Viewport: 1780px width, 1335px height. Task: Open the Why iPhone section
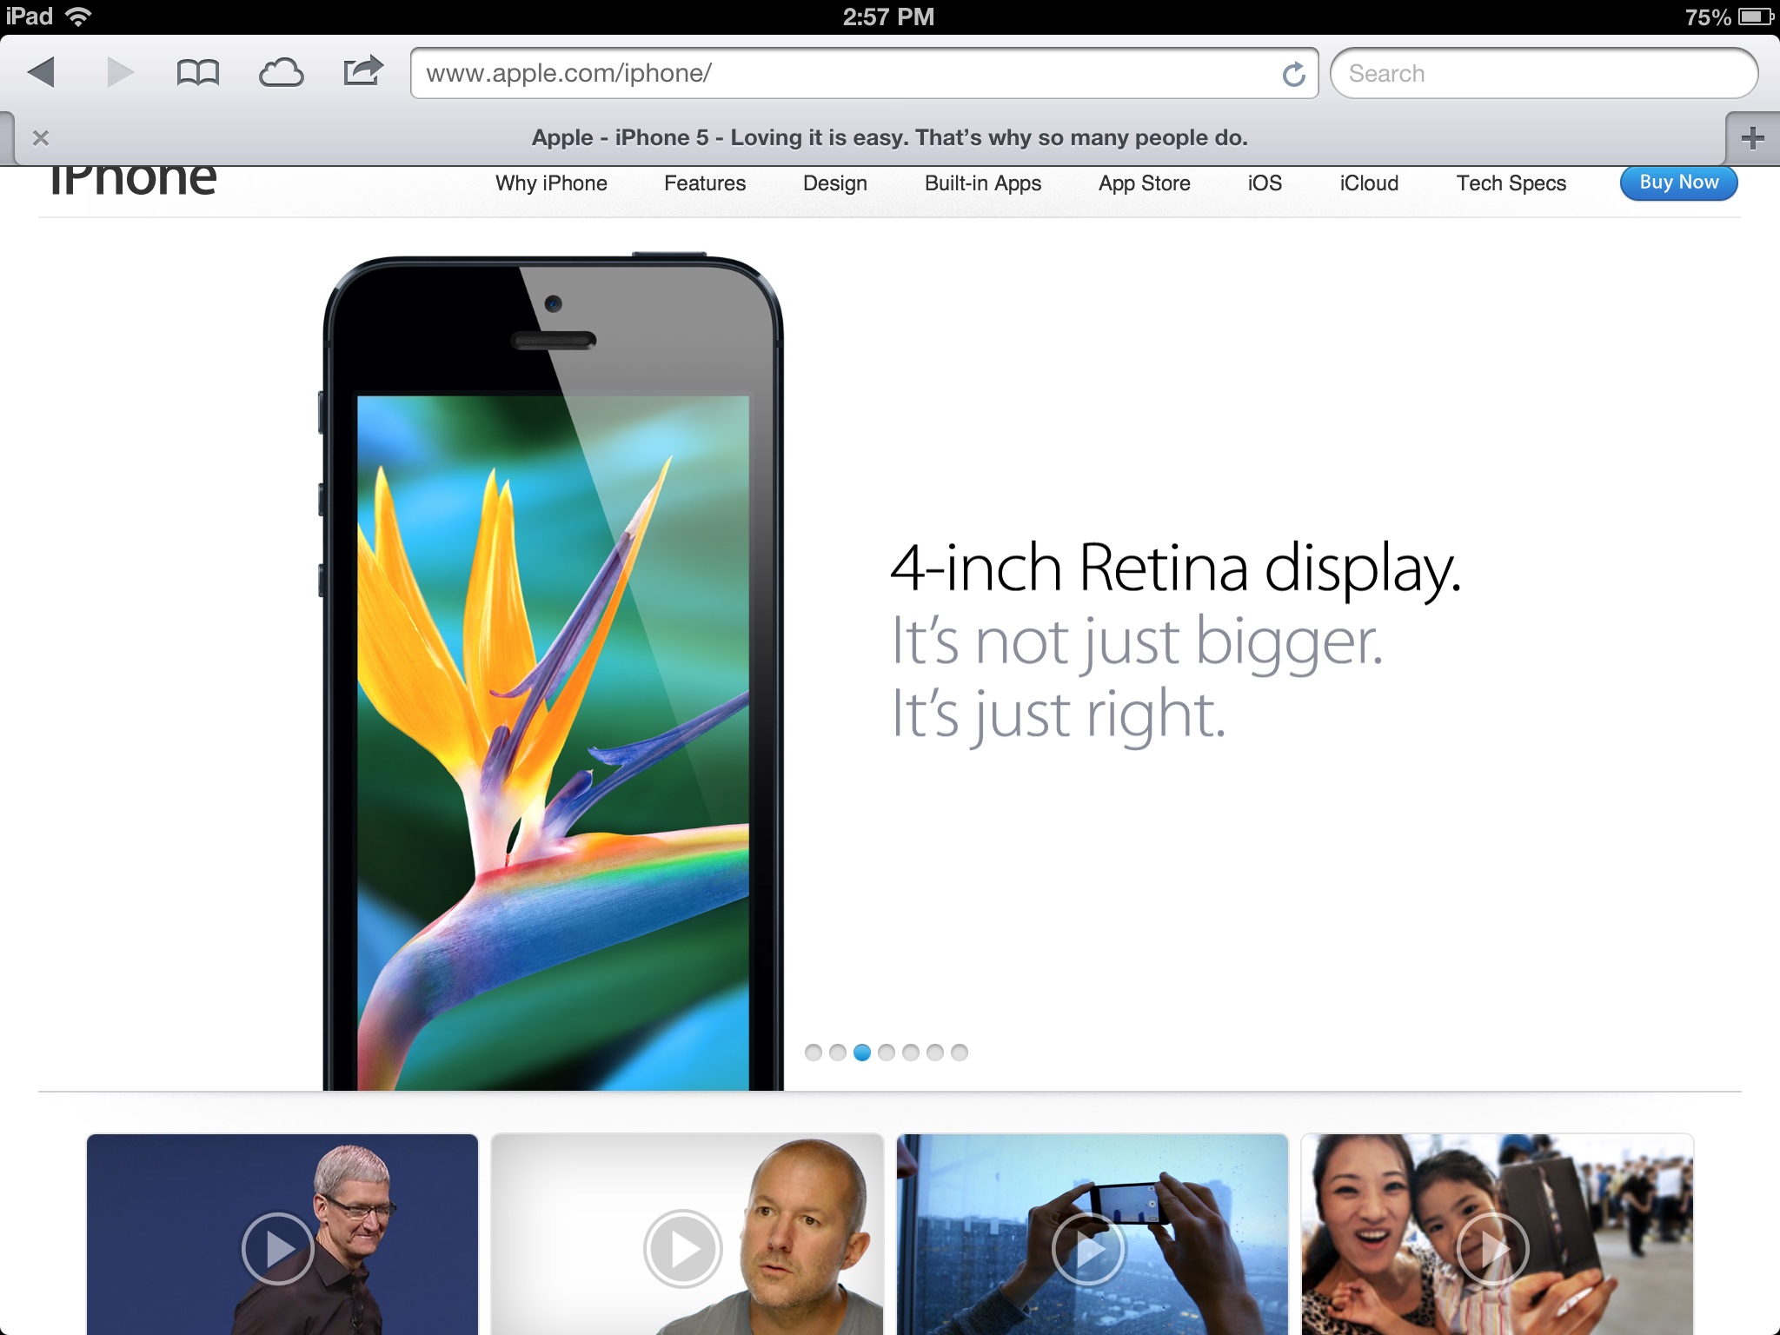pyautogui.click(x=551, y=183)
